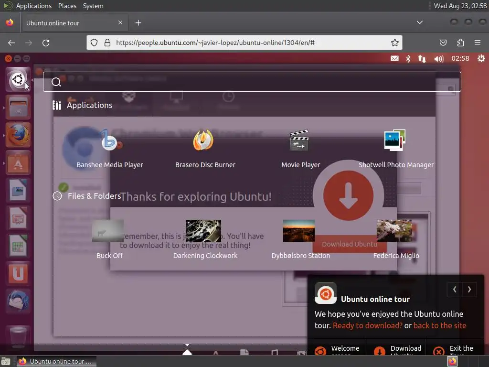Open the Files cabinet launcher icon
This screenshot has width=489, height=367.
(18, 107)
